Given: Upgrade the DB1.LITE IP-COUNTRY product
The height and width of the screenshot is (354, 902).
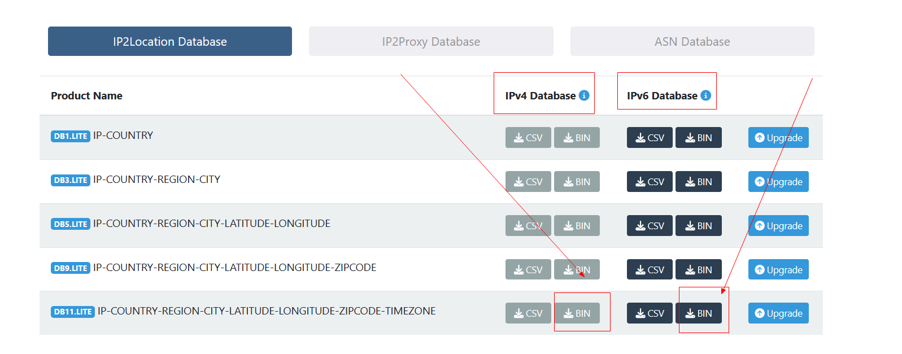Looking at the screenshot, I should click(778, 138).
